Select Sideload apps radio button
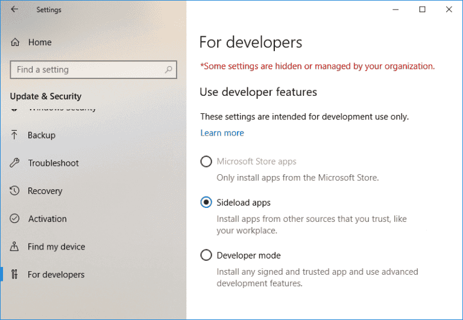The width and height of the screenshot is (463, 320). [x=206, y=202]
